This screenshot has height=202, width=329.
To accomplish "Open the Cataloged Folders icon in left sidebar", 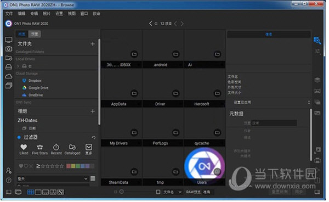I will click(9, 58).
